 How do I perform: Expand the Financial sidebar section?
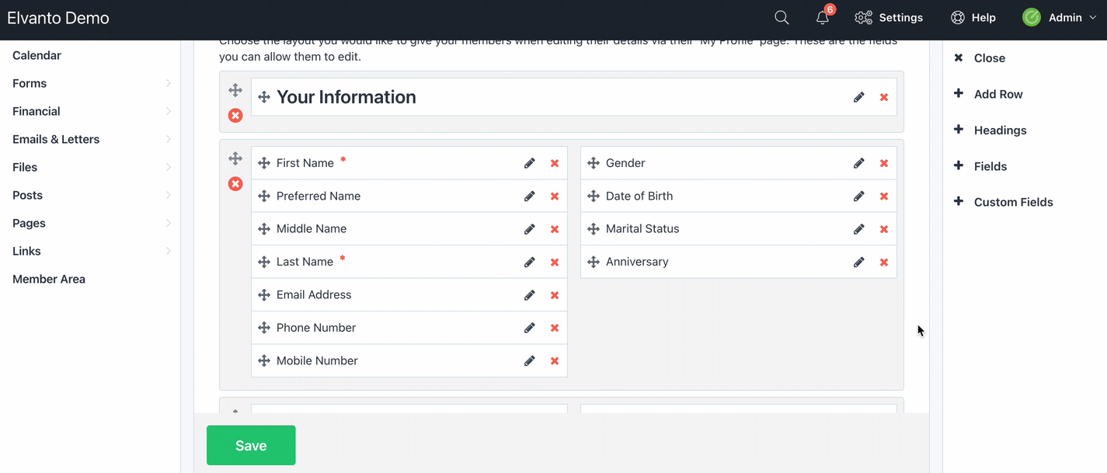90,111
